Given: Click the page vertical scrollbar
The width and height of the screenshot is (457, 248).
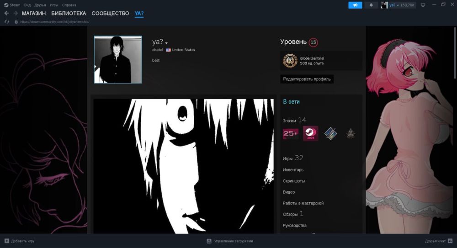Looking at the screenshot, I should (x=455, y=53).
